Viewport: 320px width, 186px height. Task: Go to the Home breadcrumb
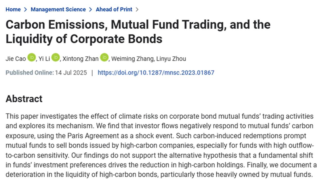13,9
